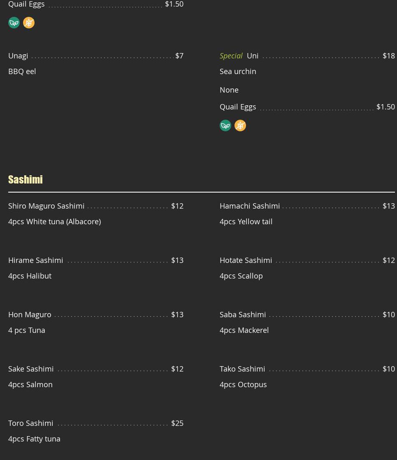The image size is (397, 460).
Task: Select the "4pcs Fatty tuna" description
Action: pyautogui.click(x=34, y=439)
